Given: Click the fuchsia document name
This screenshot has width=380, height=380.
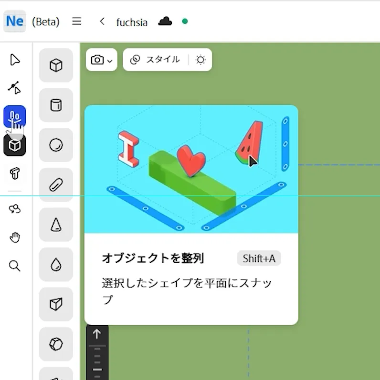Looking at the screenshot, I should (132, 22).
